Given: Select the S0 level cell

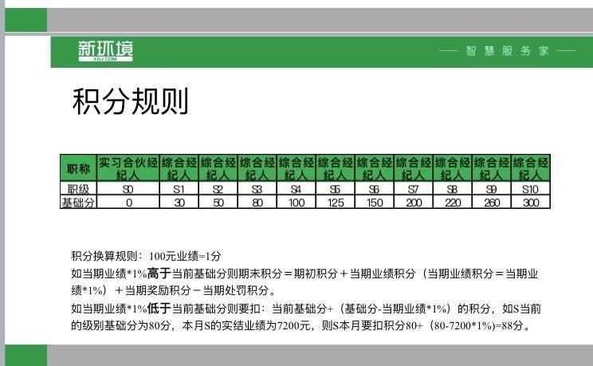Looking at the screenshot, I should 128,189.
